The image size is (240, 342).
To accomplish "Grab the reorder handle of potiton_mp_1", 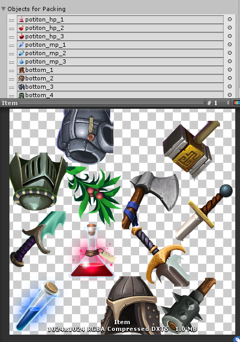I will tap(12, 45).
